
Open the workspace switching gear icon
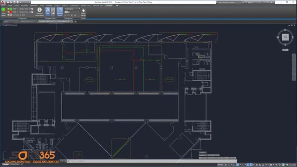click(x=271, y=165)
